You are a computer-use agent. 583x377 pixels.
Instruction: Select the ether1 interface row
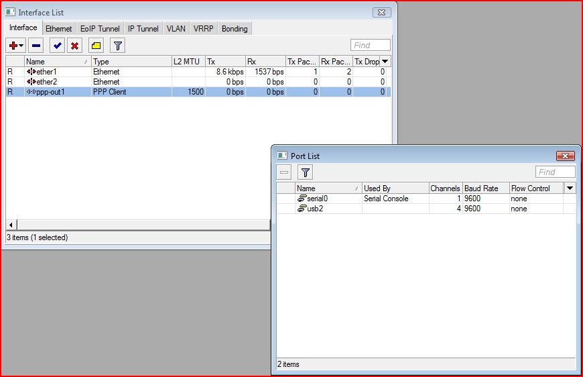coord(198,72)
